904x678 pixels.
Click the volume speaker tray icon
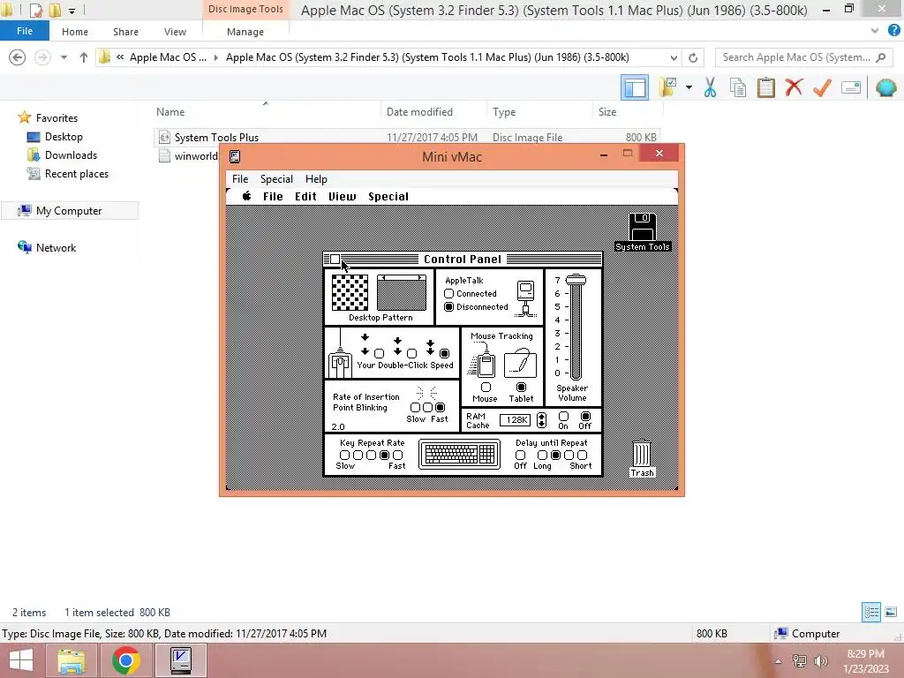point(821,661)
